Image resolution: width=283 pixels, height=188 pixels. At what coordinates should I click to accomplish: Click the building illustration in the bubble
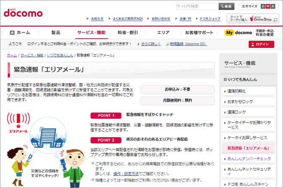click(48, 137)
